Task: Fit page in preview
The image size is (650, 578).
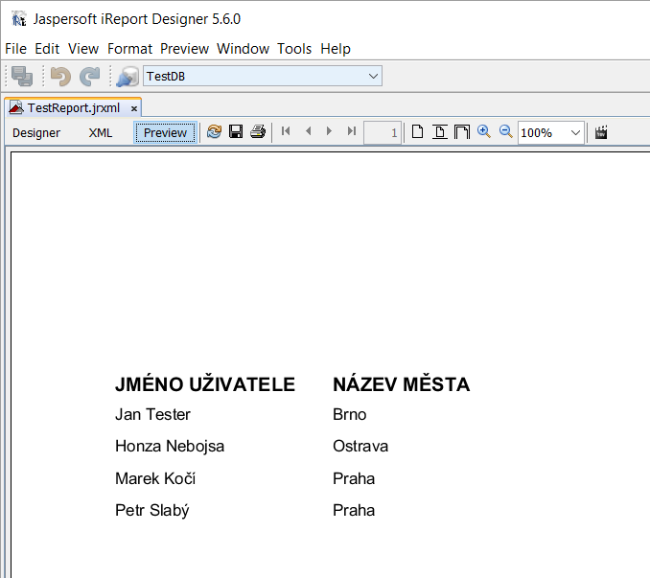Action: [x=440, y=132]
